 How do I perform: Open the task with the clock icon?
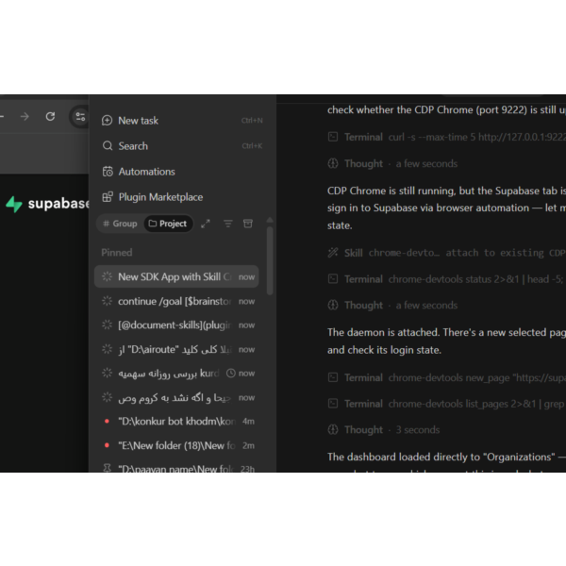click(176, 374)
